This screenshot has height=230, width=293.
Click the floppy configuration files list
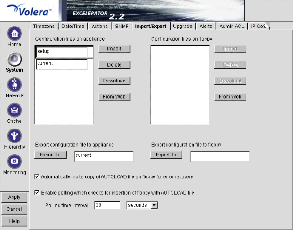tap(180, 85)
